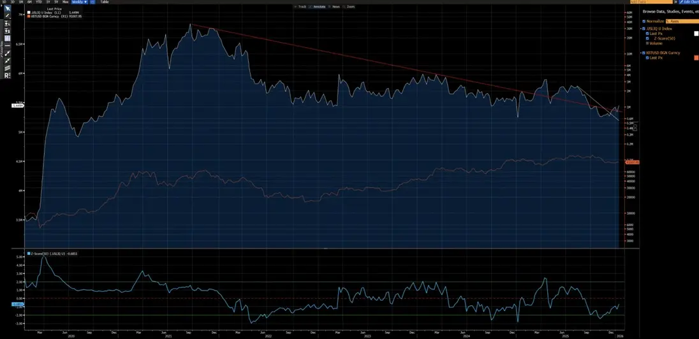Viewport: 699px width, 339px height.
Task: Click the regression R tool icon
Action: coord(7,75)
